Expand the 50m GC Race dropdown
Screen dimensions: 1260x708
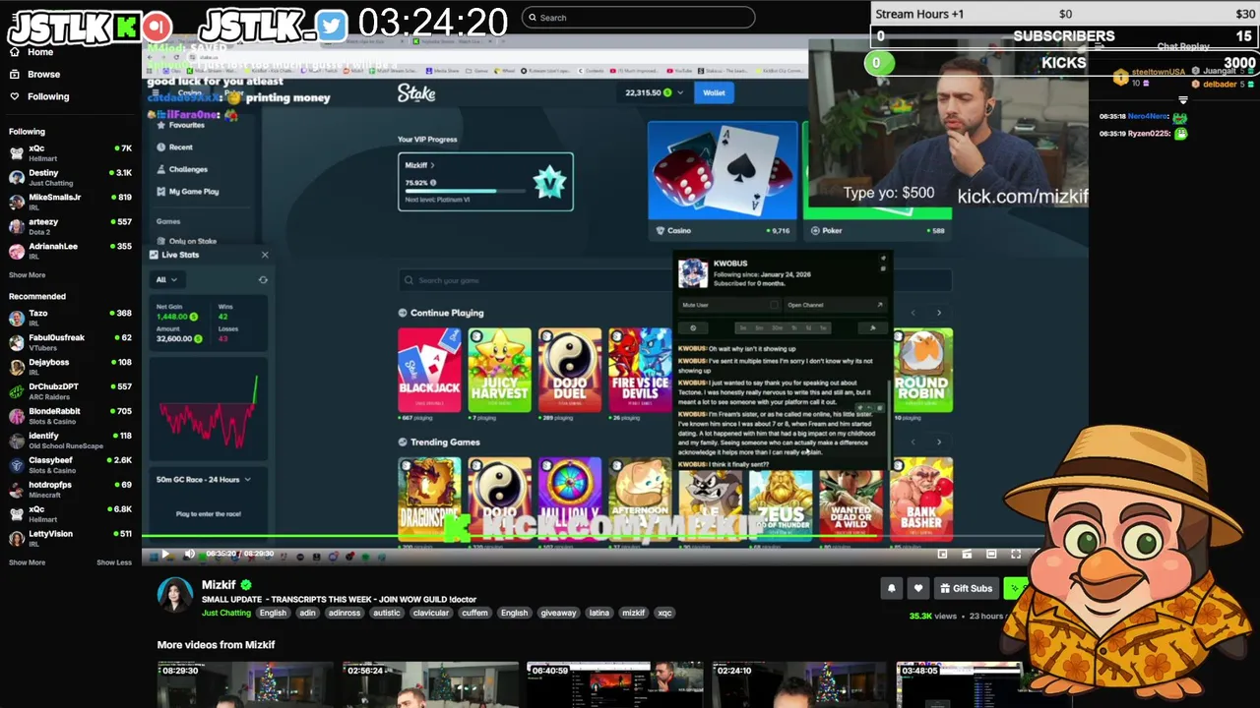coord(204,480)
